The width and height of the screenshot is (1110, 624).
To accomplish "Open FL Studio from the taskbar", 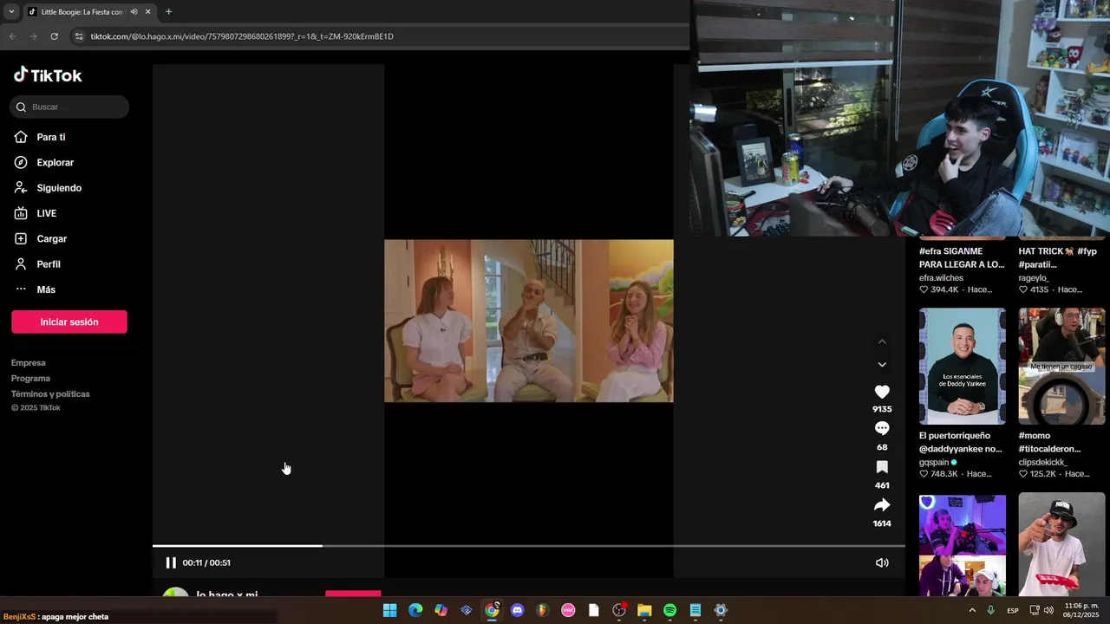I will [542, 610].
